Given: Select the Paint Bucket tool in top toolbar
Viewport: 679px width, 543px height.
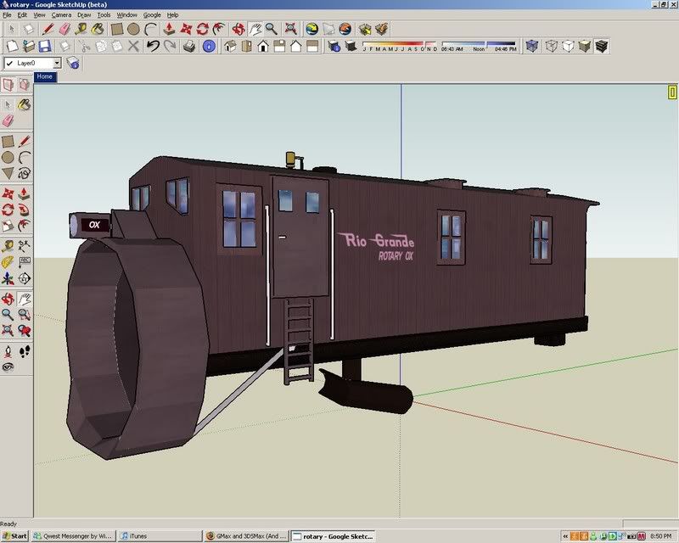Looking at the screenshot, I should click(98, 30).
